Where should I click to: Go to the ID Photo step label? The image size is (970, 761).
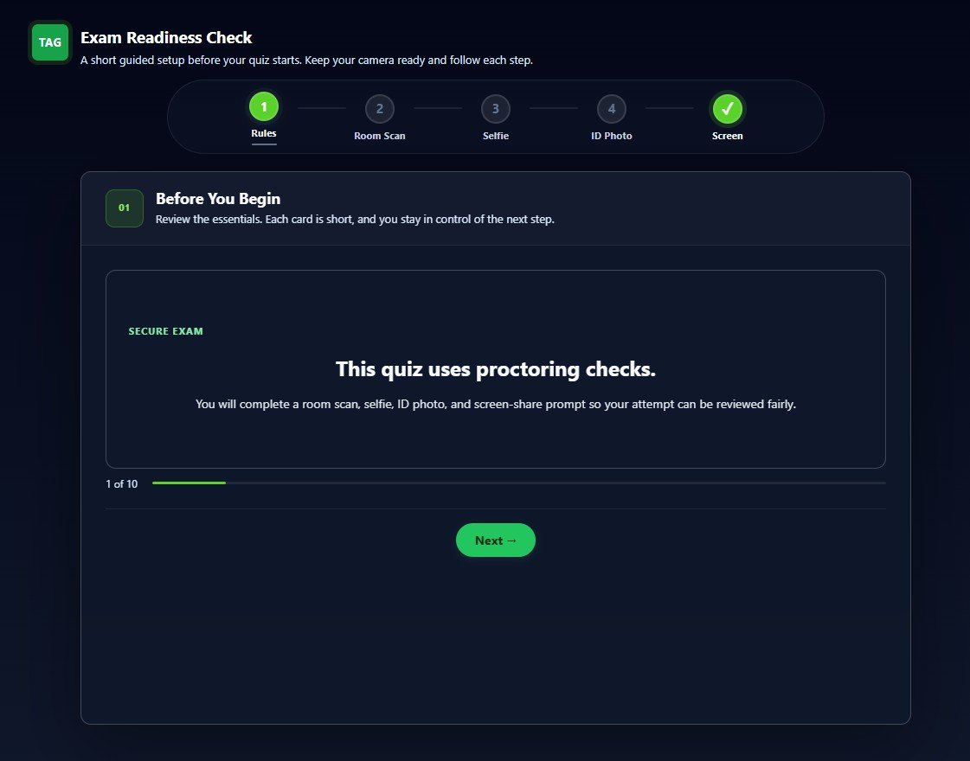611,136
